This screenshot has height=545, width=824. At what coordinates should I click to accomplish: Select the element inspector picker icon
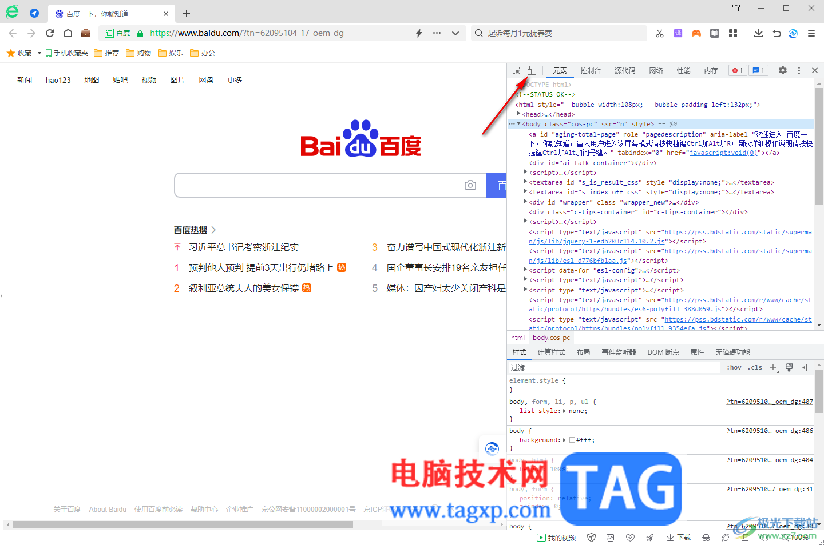point(516,70)
